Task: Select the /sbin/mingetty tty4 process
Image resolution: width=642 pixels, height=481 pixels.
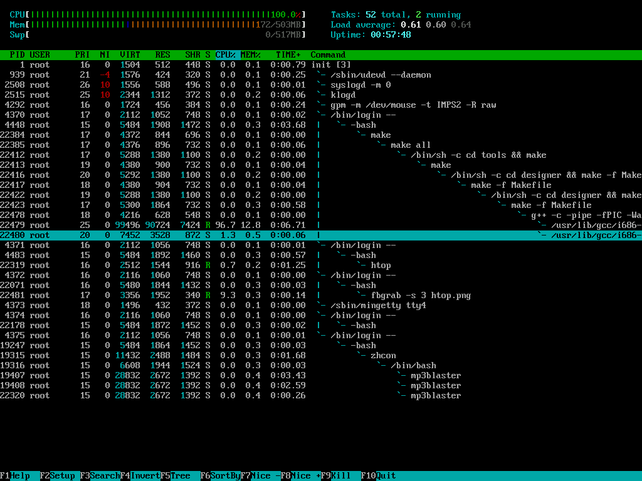Action: coord(321,305)
